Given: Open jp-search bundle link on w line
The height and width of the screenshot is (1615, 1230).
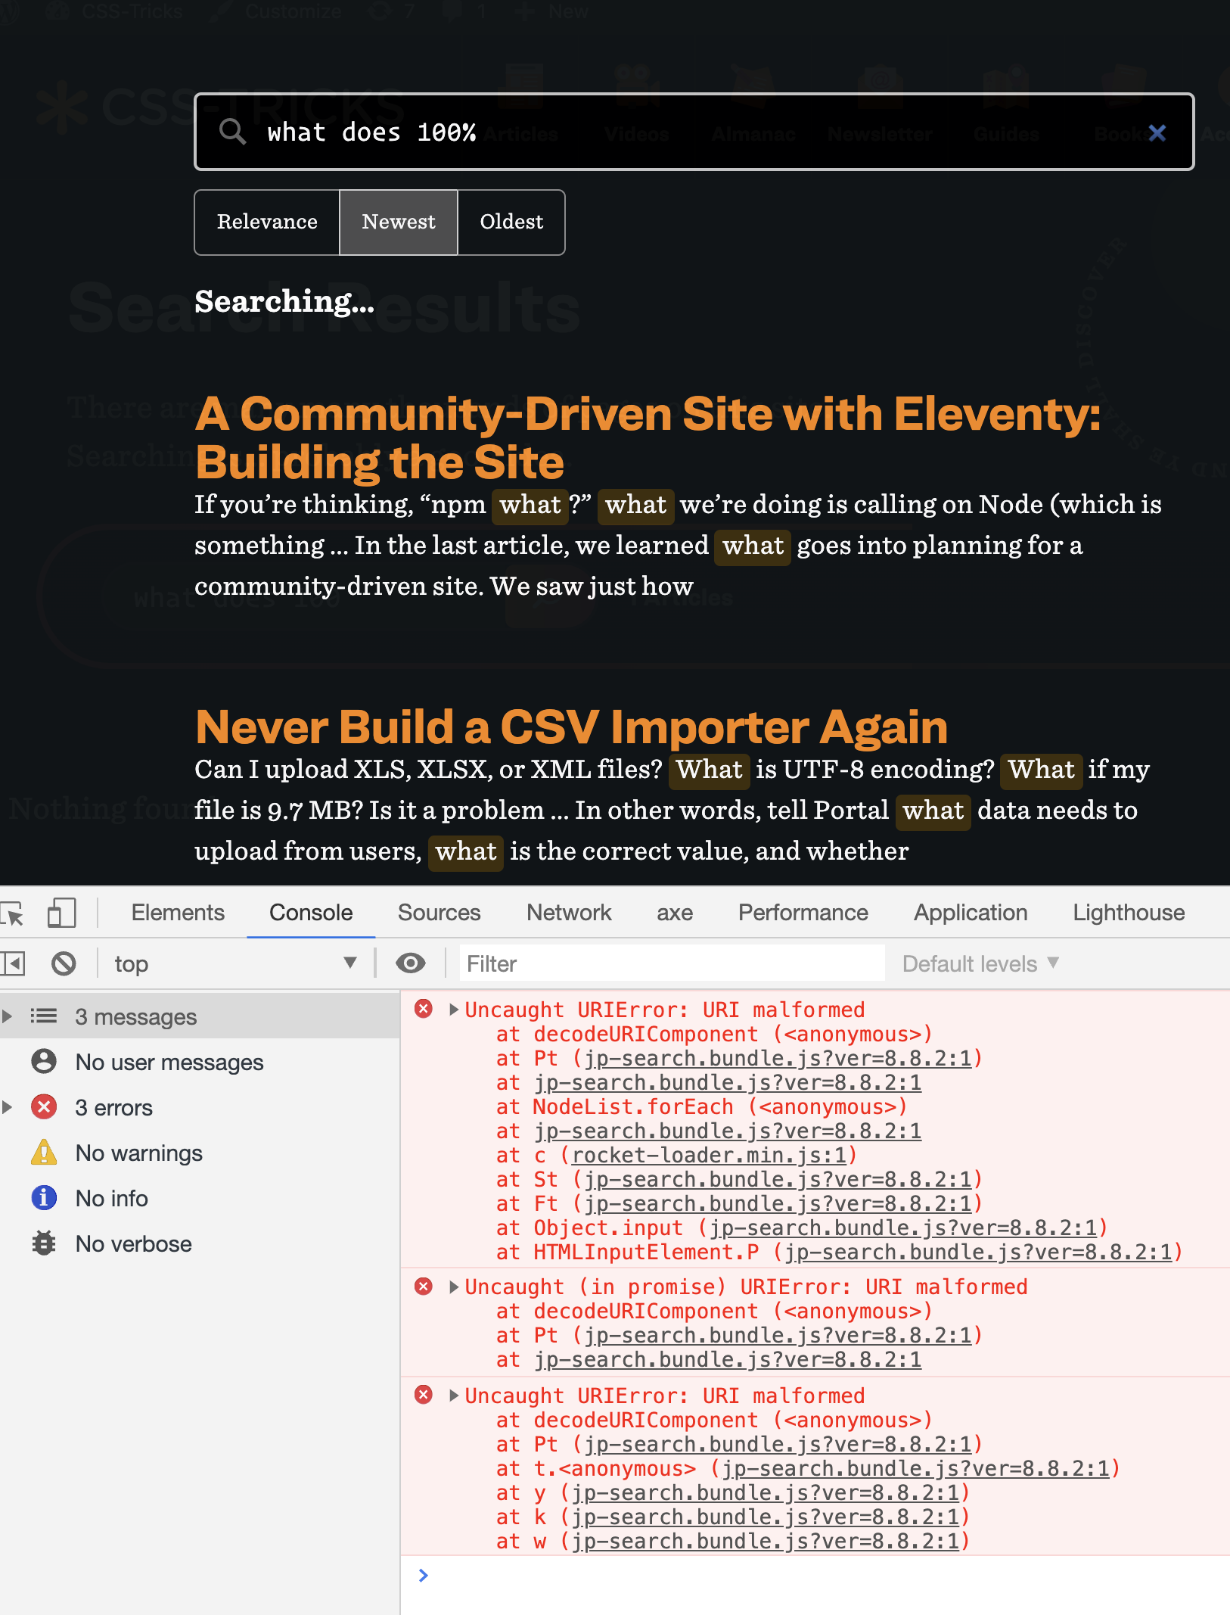Looking at the screenshot, I should coord(766,1541).
